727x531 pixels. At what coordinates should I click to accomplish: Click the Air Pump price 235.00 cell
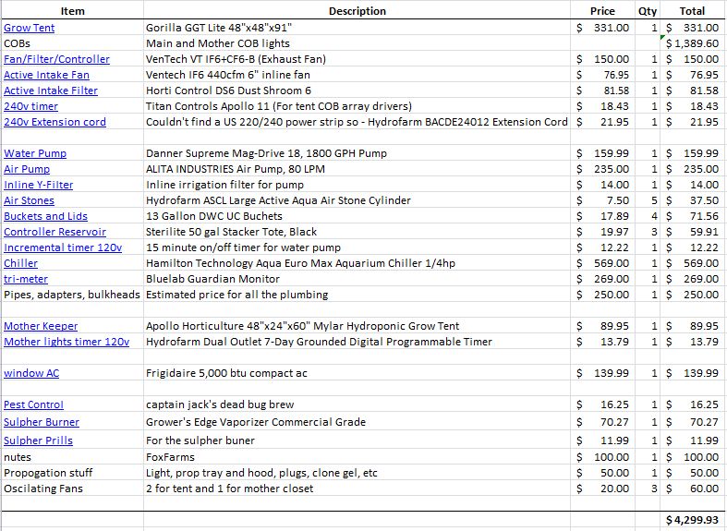tap(602, 169)
